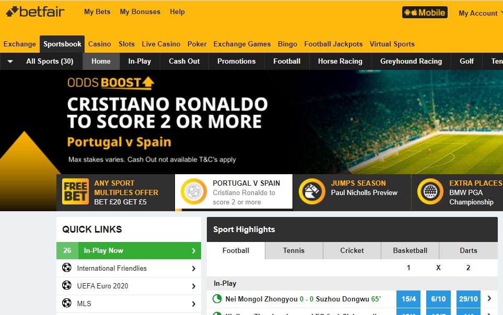Click the MLS football icon

pyautogui.click(x=67, y=304)
